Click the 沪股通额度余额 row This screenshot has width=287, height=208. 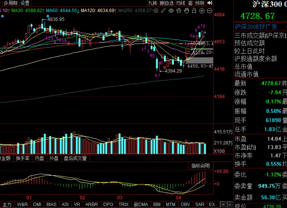coord(256,59)
